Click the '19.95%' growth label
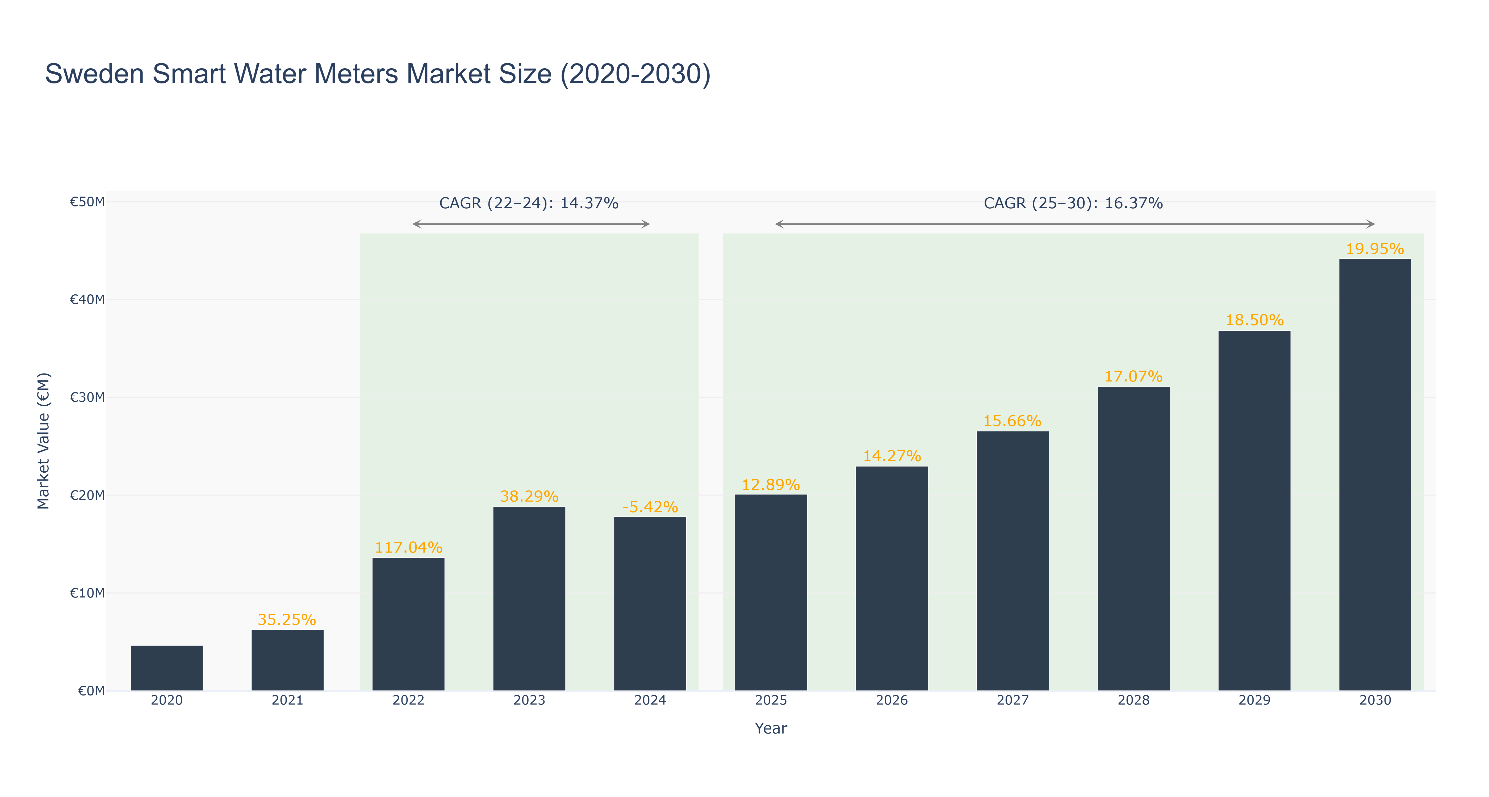This screenshot has height=797, width=1489. (1375, 249)
